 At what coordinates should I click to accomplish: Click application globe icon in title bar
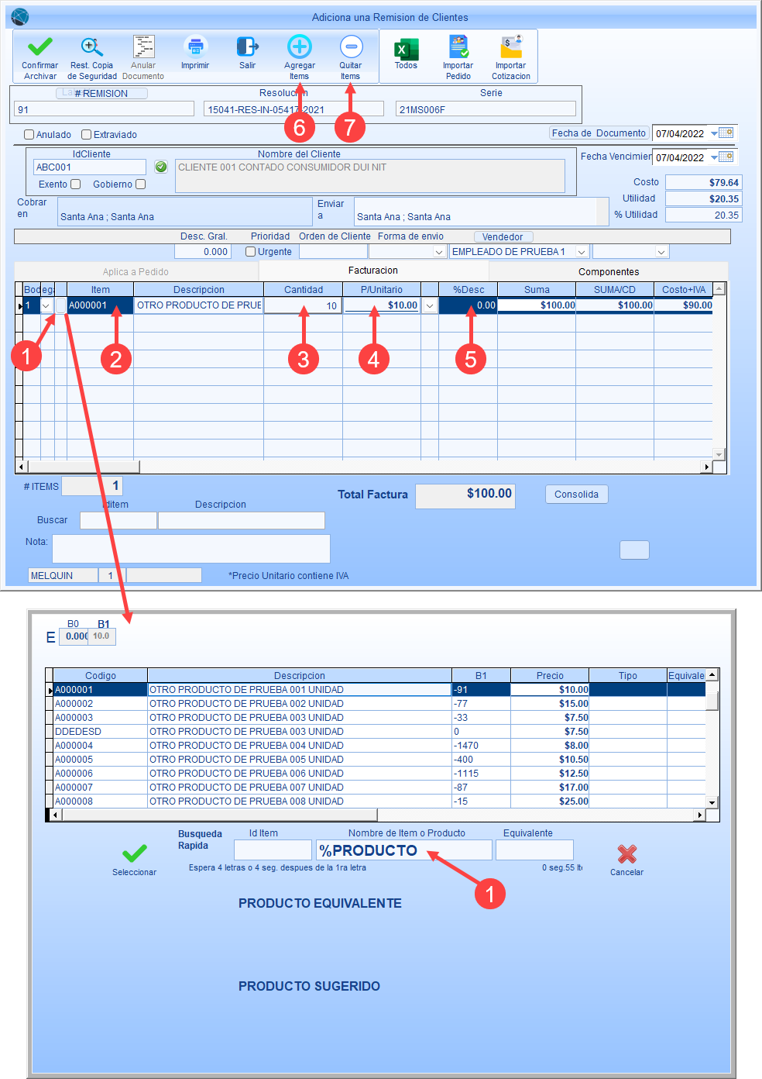[x=20, y=16]
